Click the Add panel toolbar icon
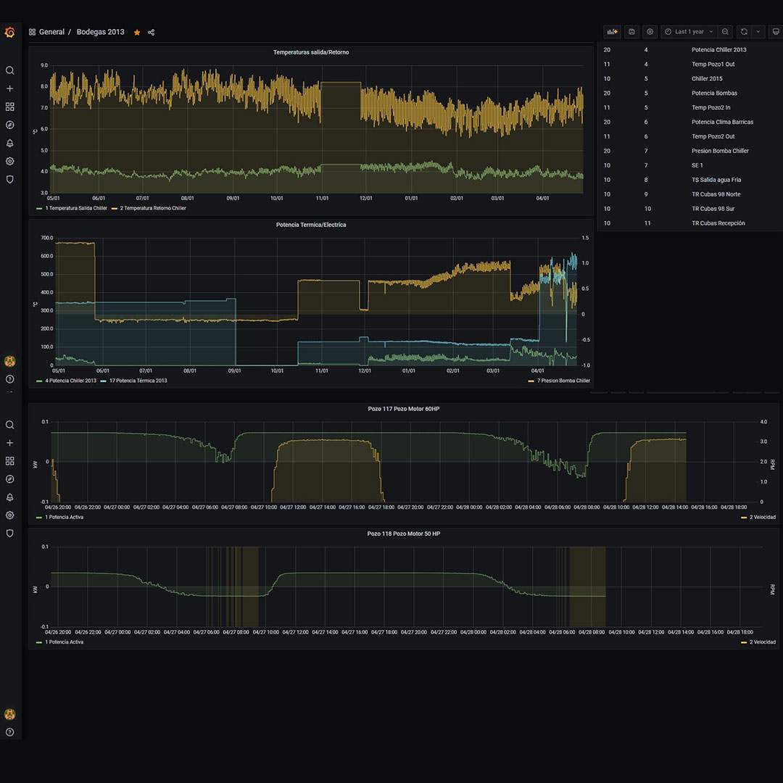Image resolution: width=783 pixels, height=783 pixels. 612,31
